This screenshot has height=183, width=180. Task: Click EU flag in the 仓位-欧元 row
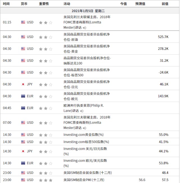(23, 96)
